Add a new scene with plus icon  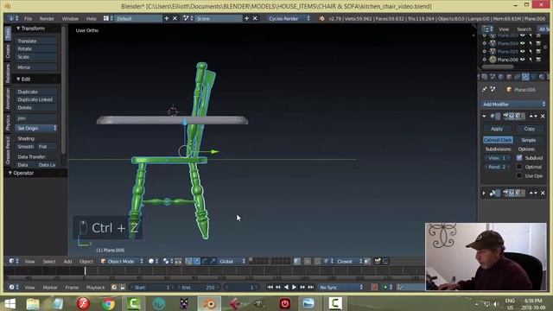246,18
